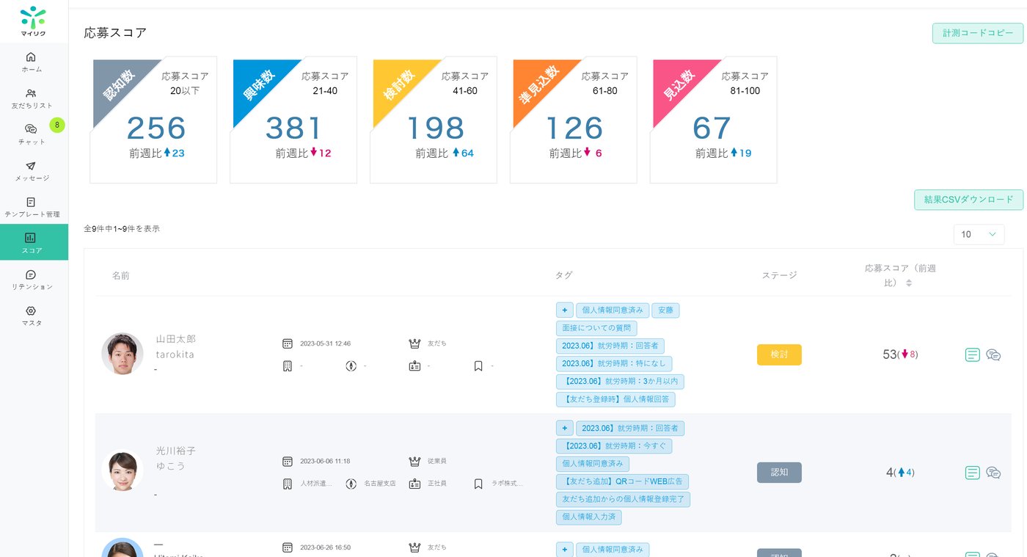The width and height of the screenshot is (1027, 557).
Task: Open the notes icon in the 山田太郎 row
Action: pos(972,354)
